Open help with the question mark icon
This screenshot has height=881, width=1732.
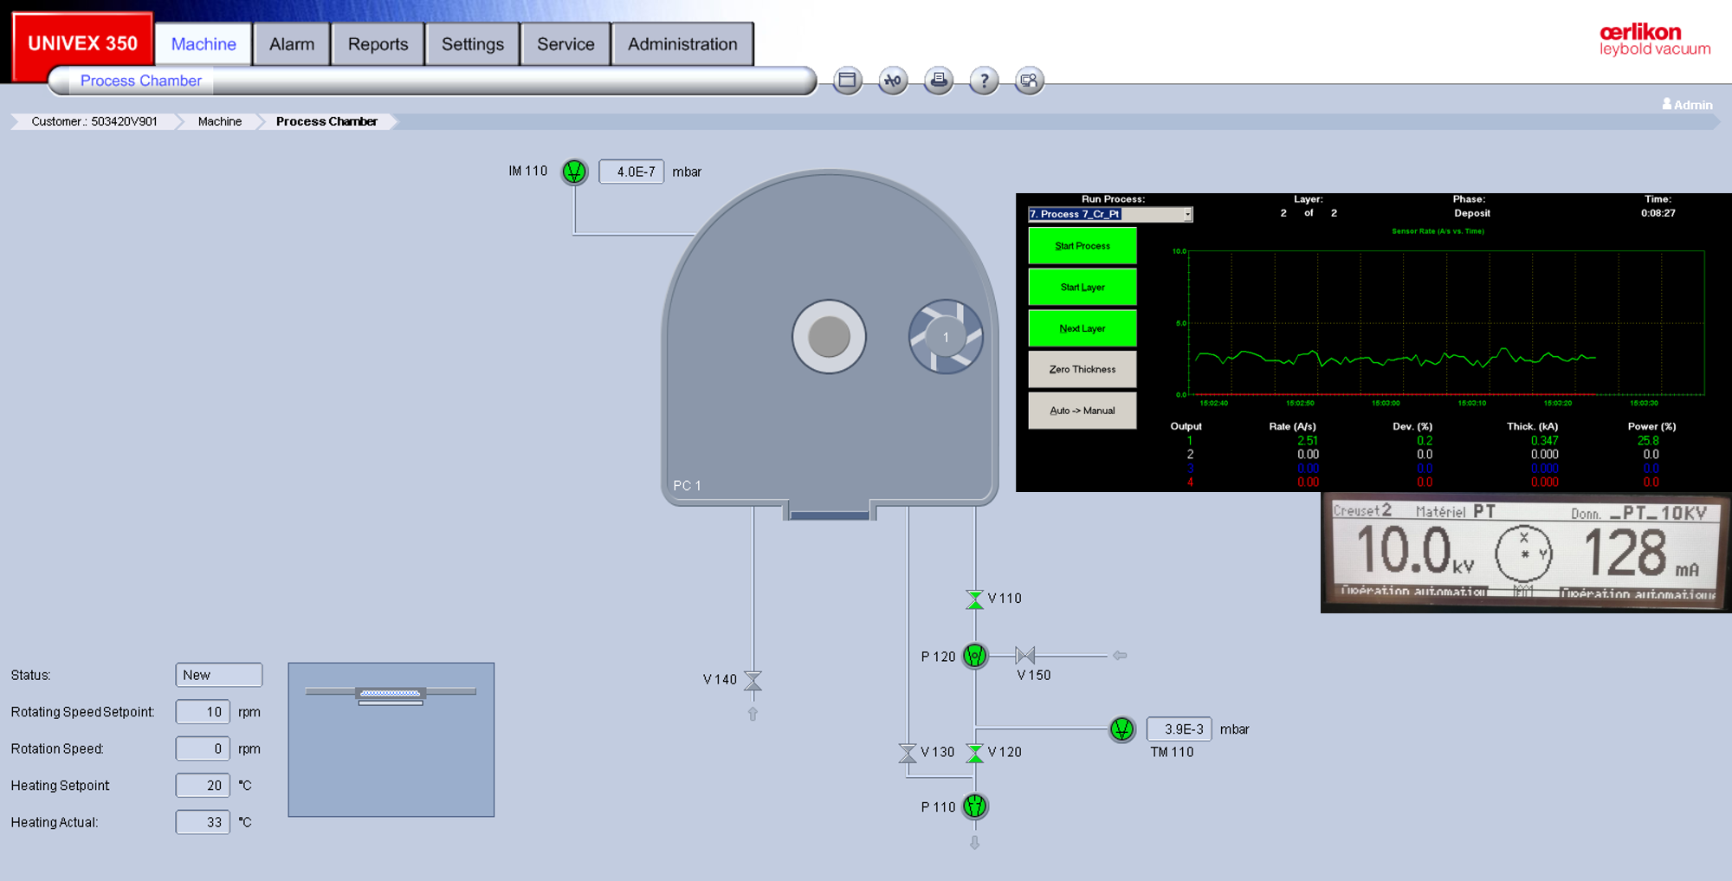(983, 81)
